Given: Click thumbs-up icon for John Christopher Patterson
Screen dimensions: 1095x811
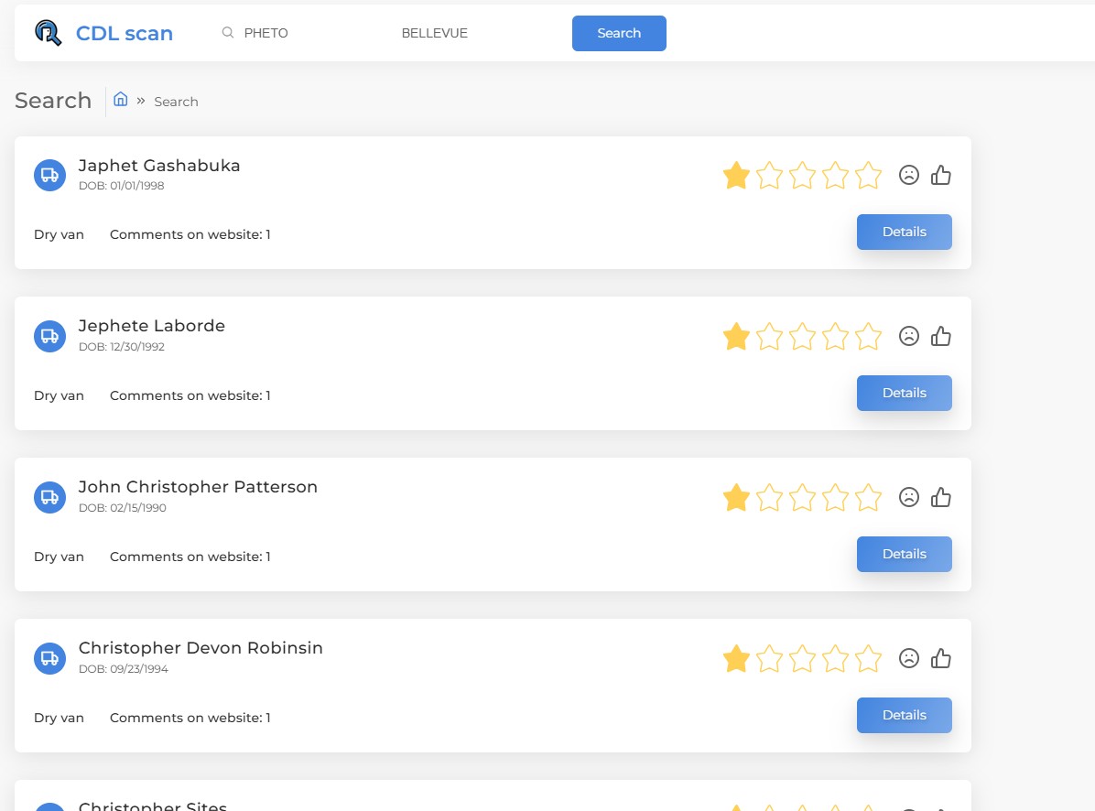Looking at the screenshot, I should coord(940,497).
